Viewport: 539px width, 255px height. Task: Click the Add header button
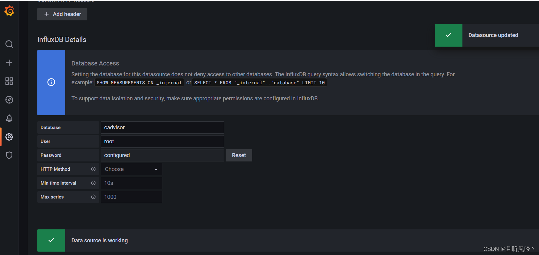click(62, 14)
